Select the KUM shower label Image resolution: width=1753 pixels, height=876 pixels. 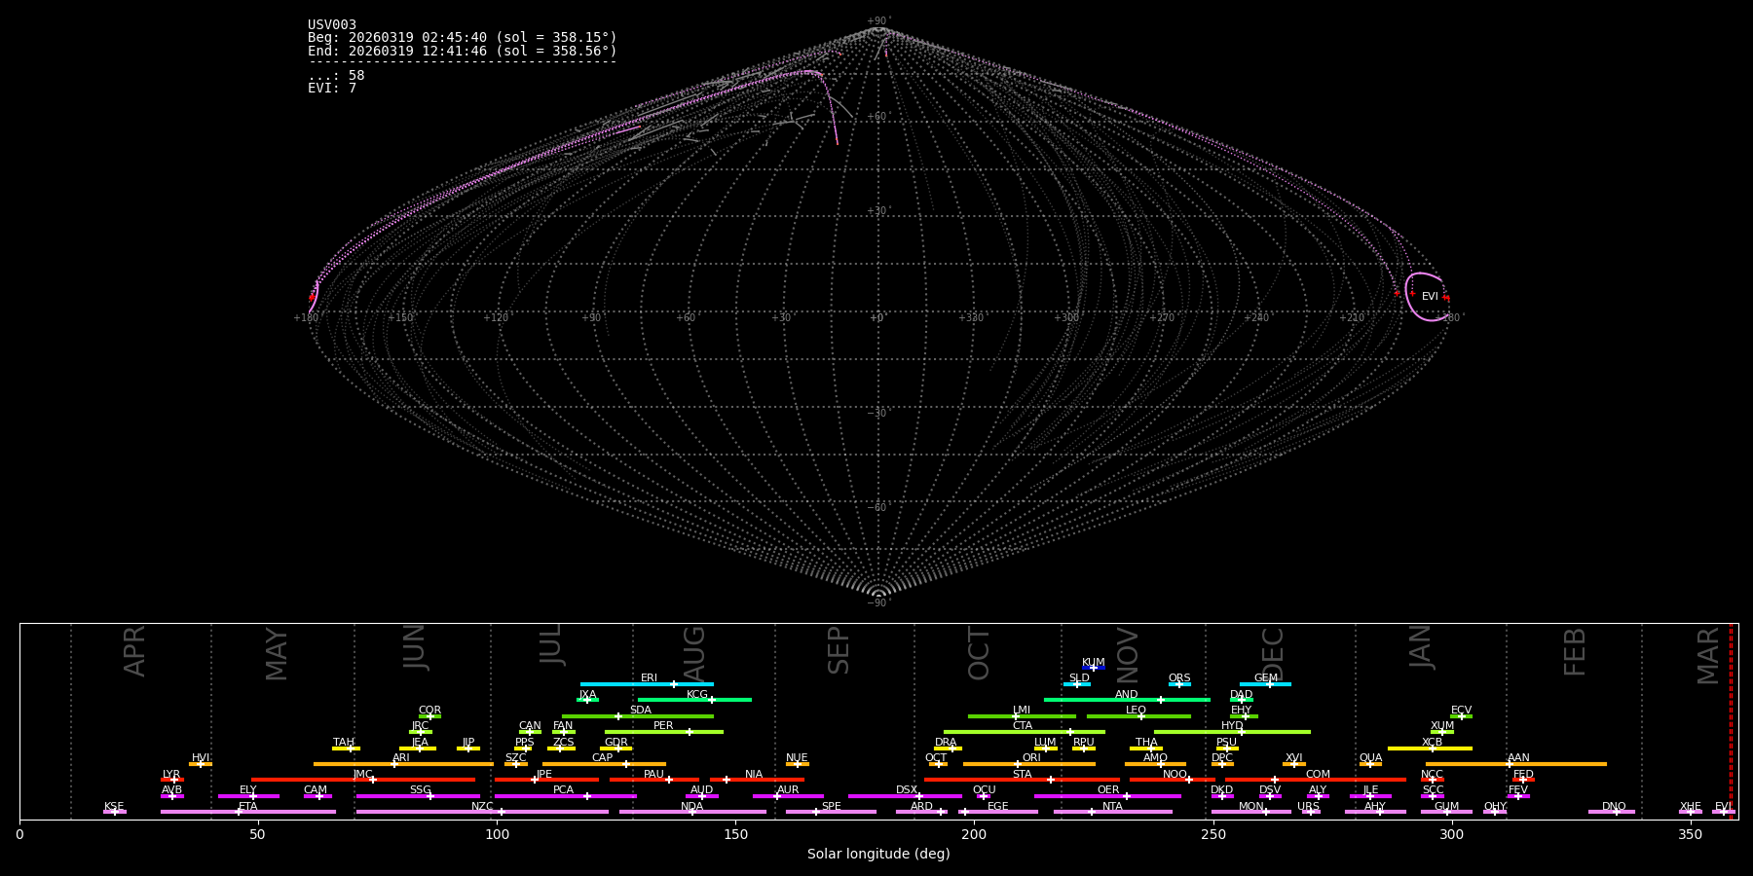click(1094, 663)
